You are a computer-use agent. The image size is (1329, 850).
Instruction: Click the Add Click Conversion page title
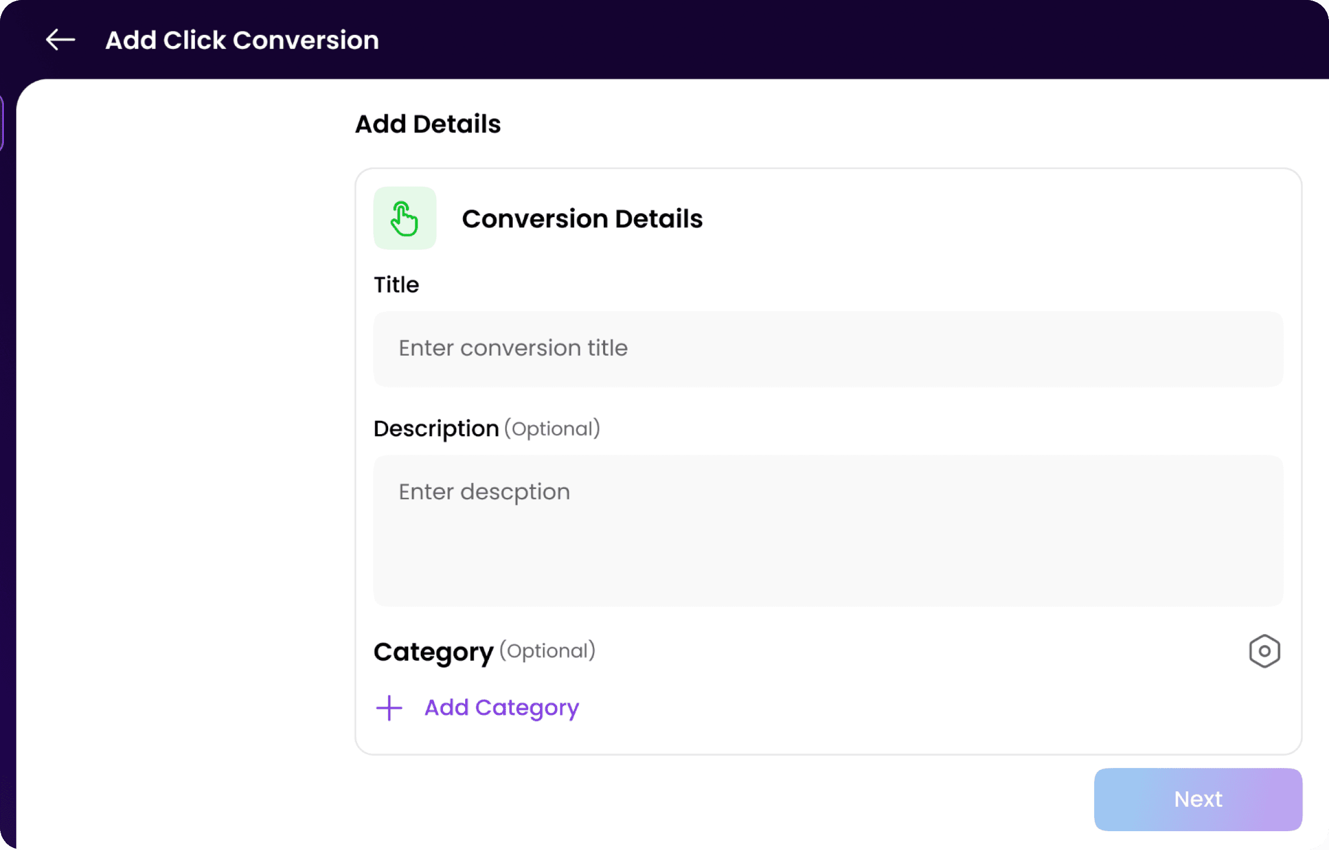click(242, 40)
